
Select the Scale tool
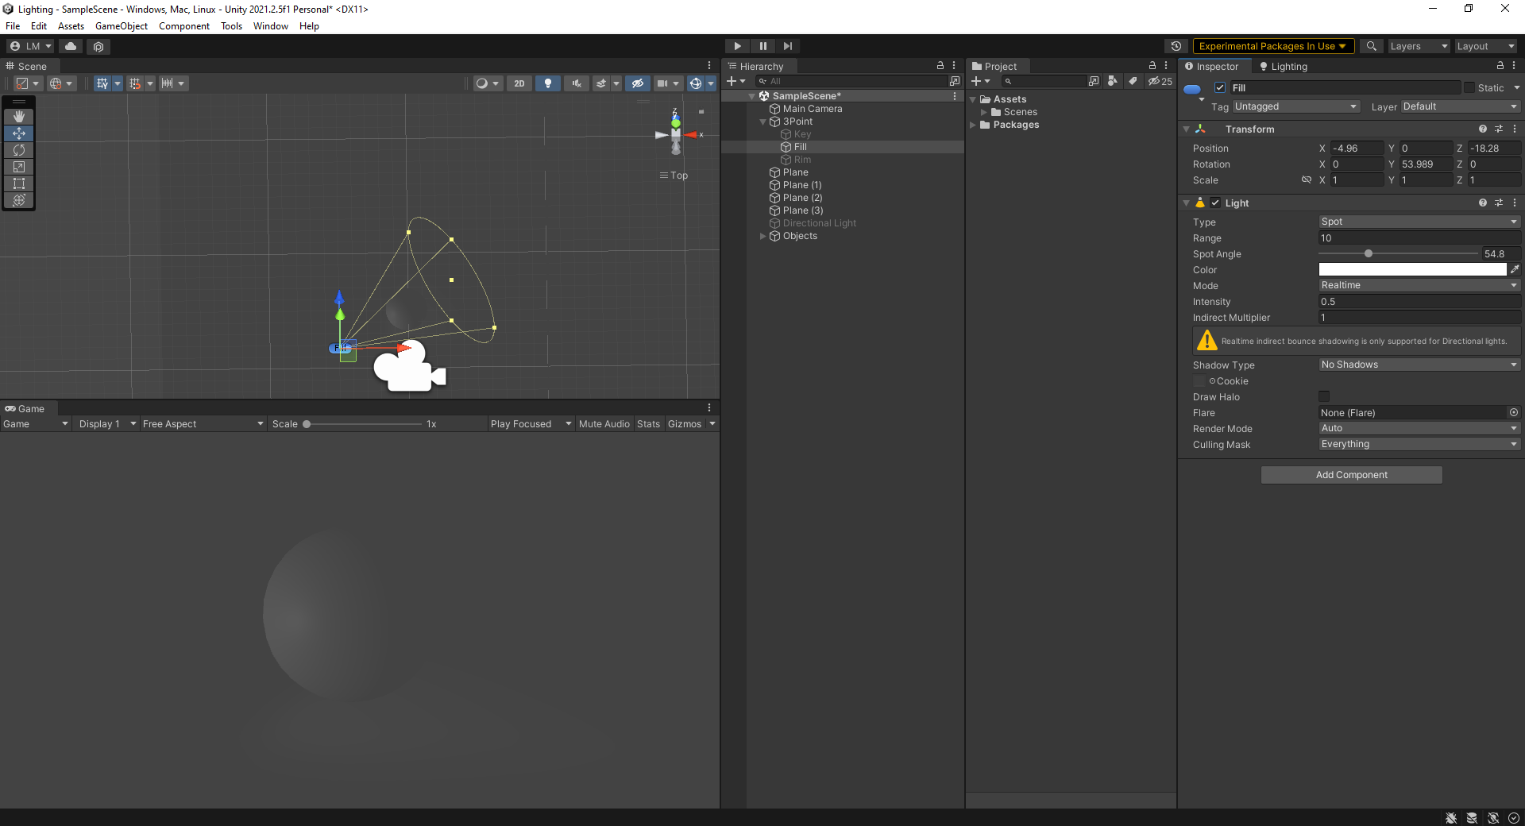pos(19,167)
